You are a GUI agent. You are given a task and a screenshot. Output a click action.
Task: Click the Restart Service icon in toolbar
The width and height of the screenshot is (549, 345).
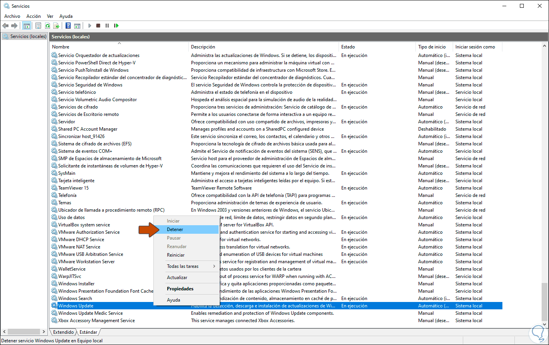pyautogui.click(x=116, y=26)
